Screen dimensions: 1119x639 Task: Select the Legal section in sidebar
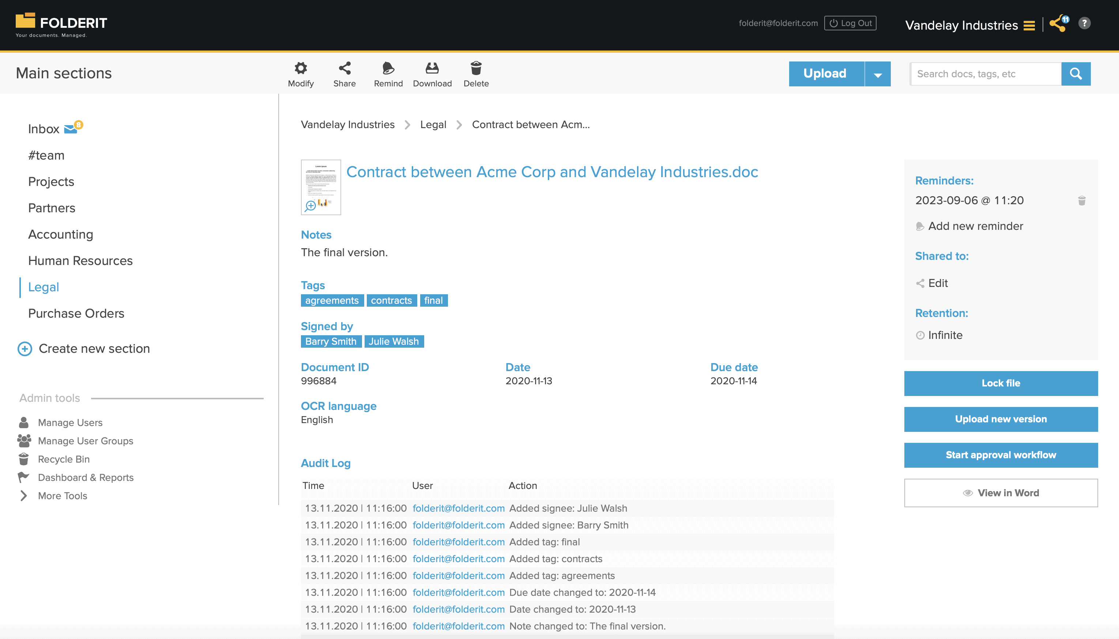pos(44,287)
